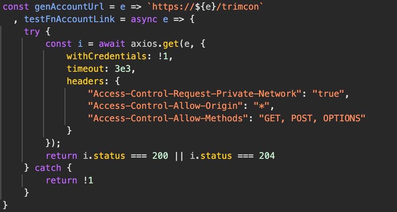Click the try keyword
Viewport: 397px width, 212px height.
32,31
